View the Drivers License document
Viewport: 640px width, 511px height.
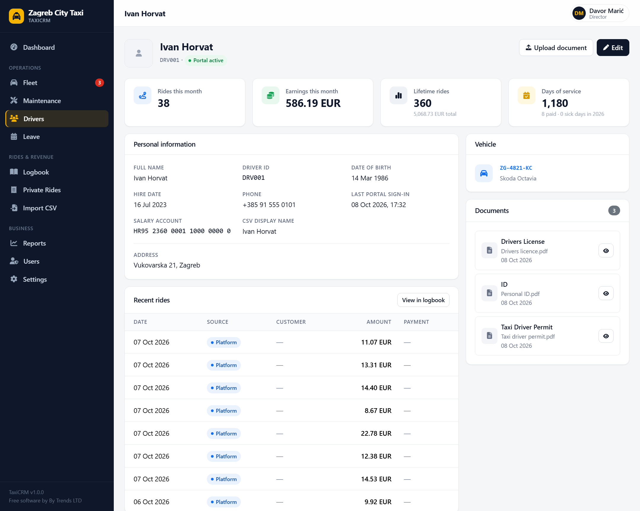[x=606, y=251]
